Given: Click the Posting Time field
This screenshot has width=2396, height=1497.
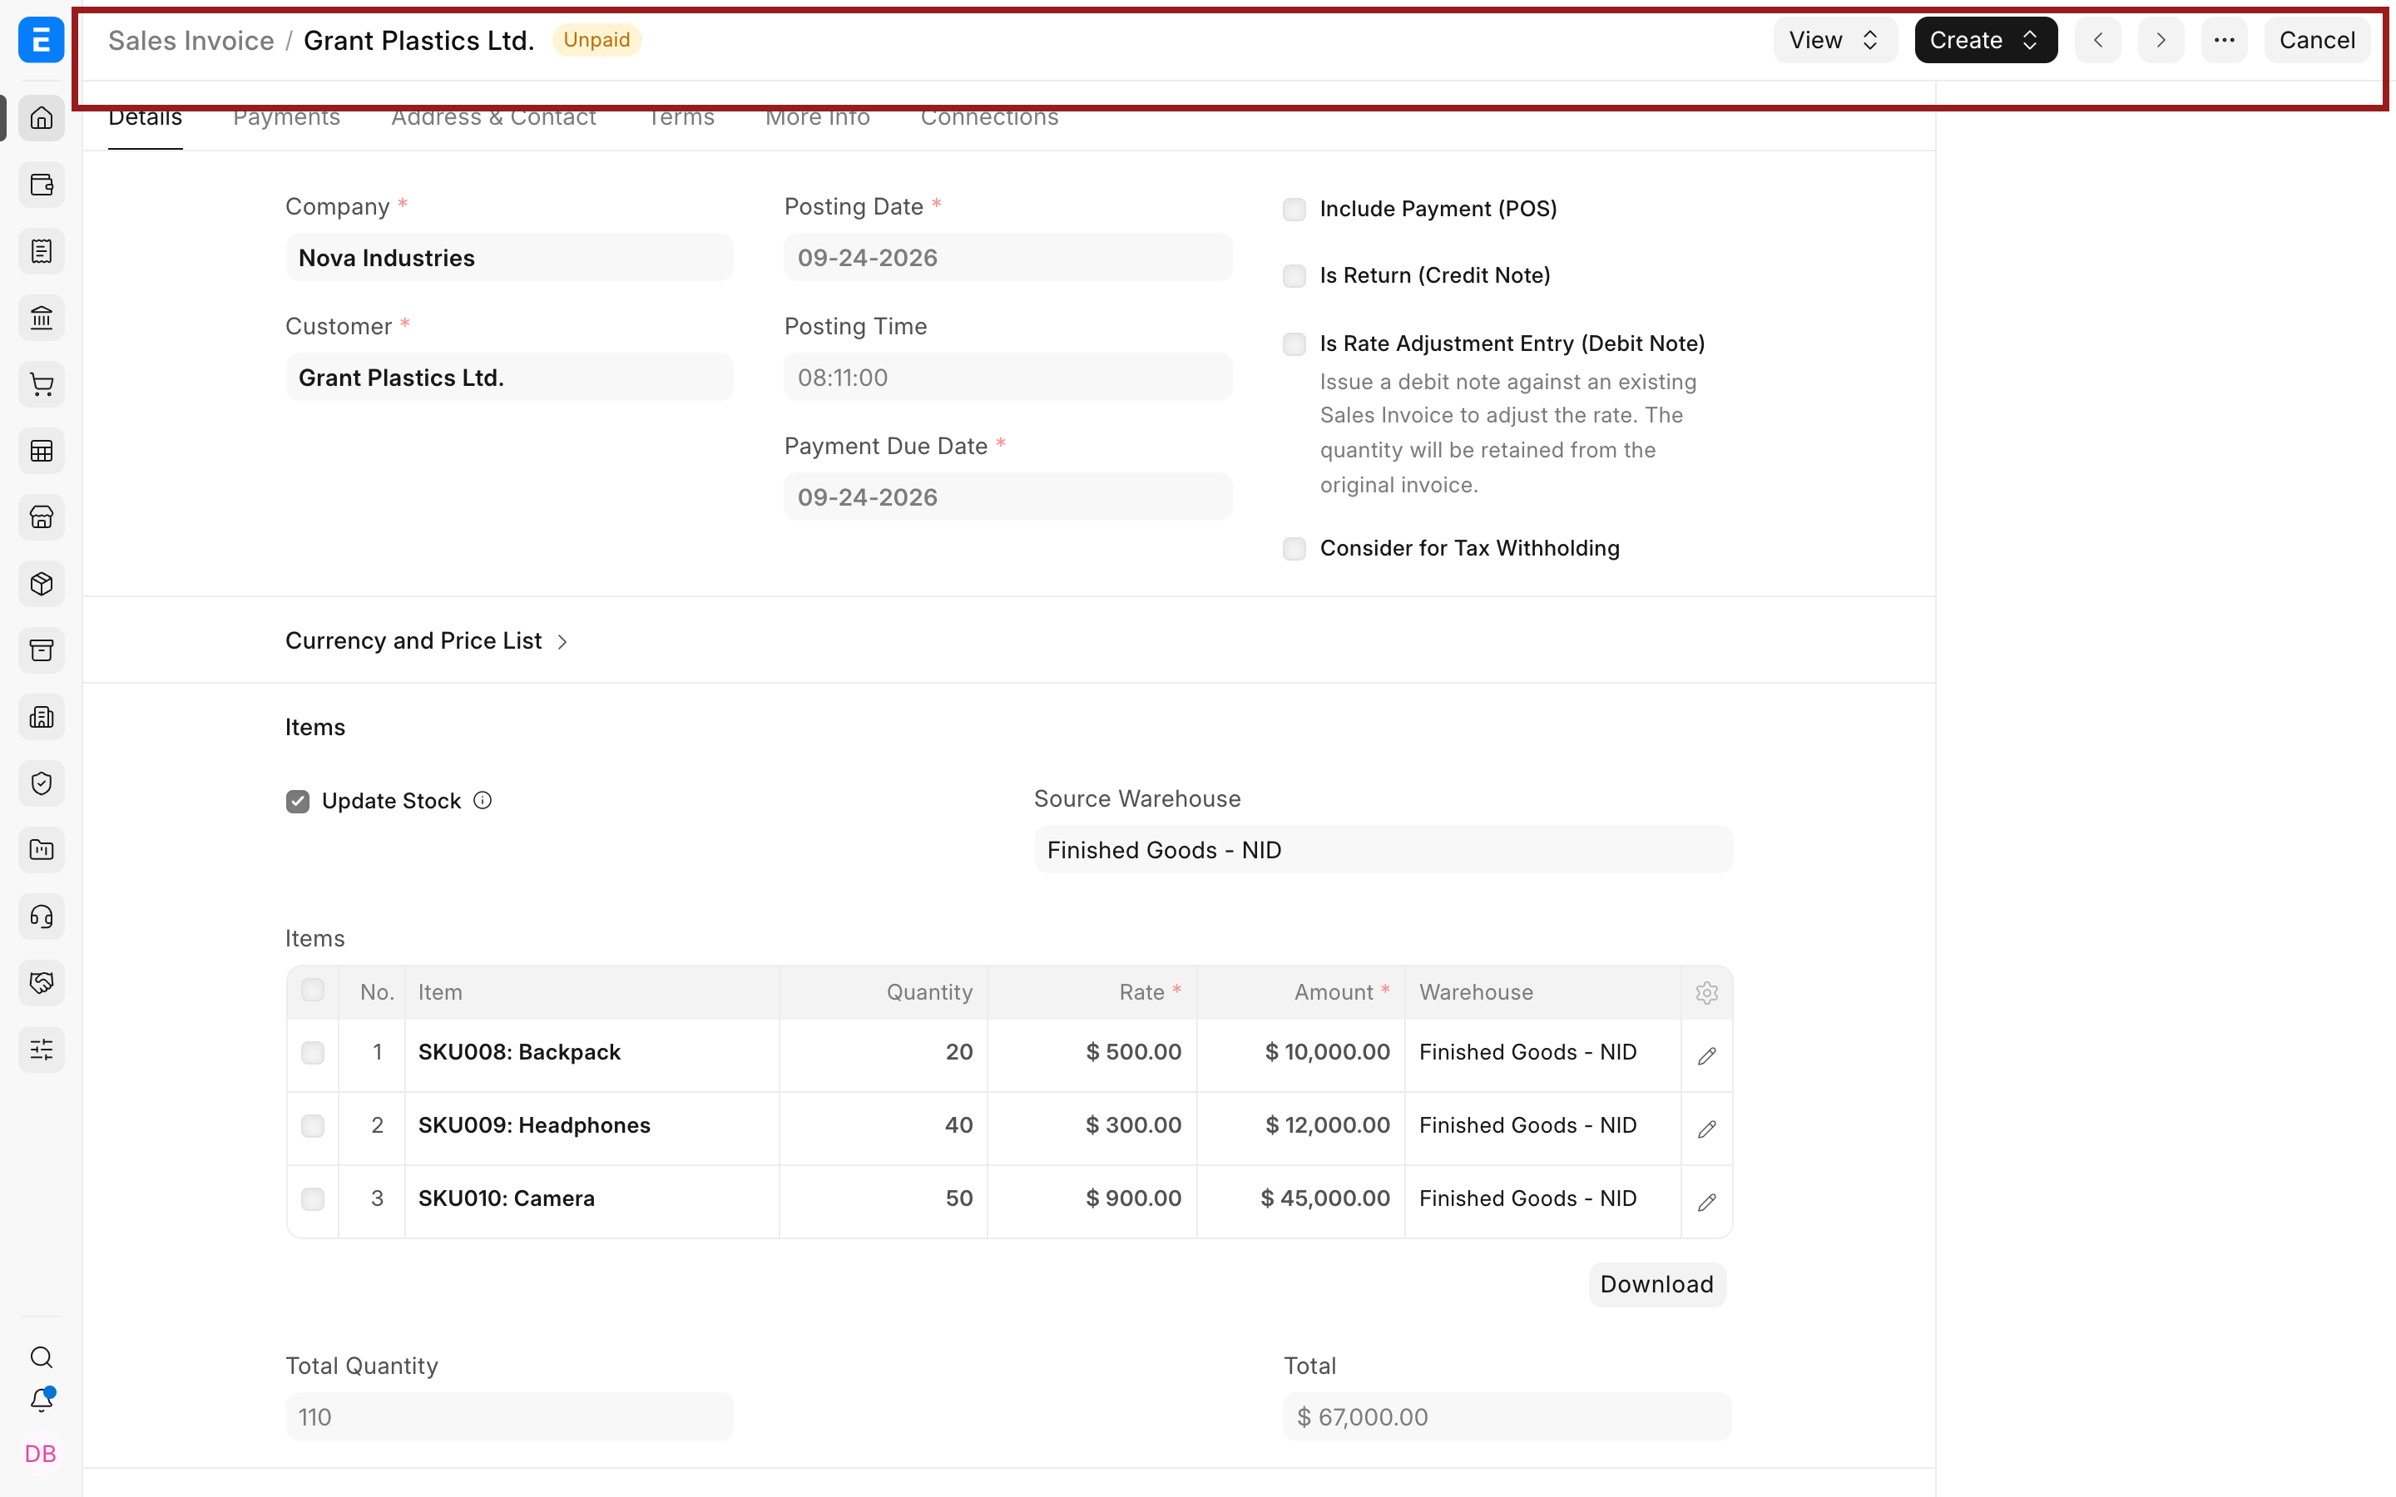Looking at the screenshot, I should click(x=1008, y=378).
